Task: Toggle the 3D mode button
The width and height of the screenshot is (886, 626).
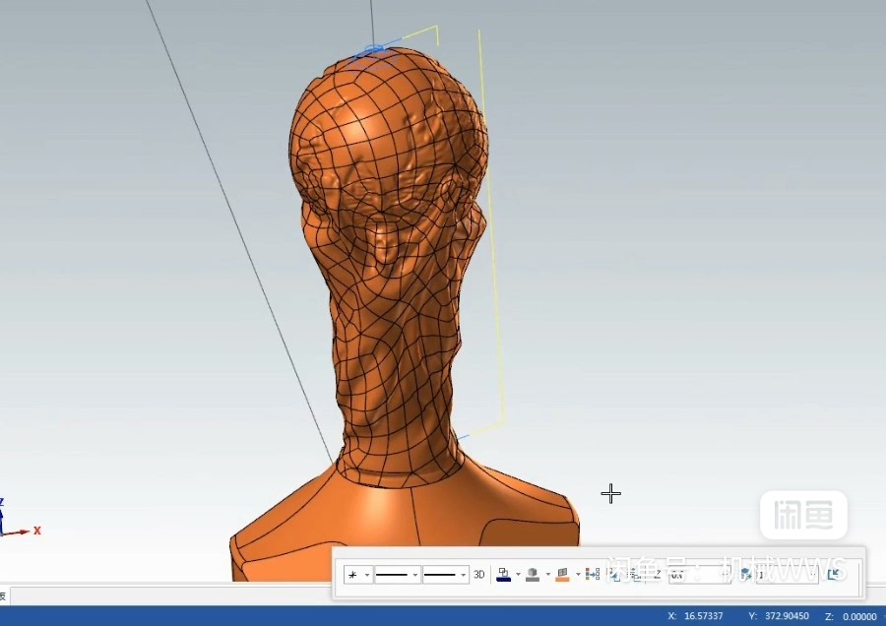Action: tap(479, 575)
